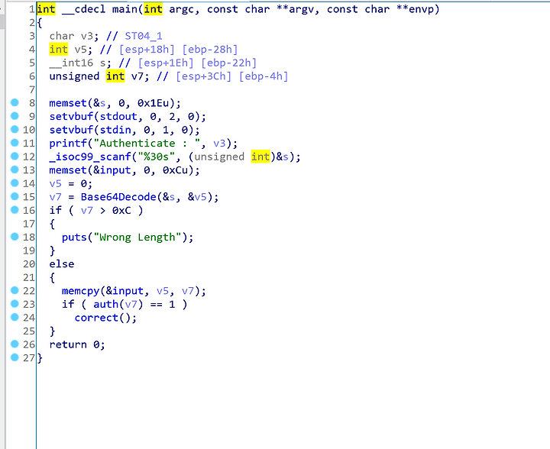Image resolution: width=550 pixels, height=449 pixels.
Task: Click v7 in the unsigned int declaration
Action: point(137,76)
